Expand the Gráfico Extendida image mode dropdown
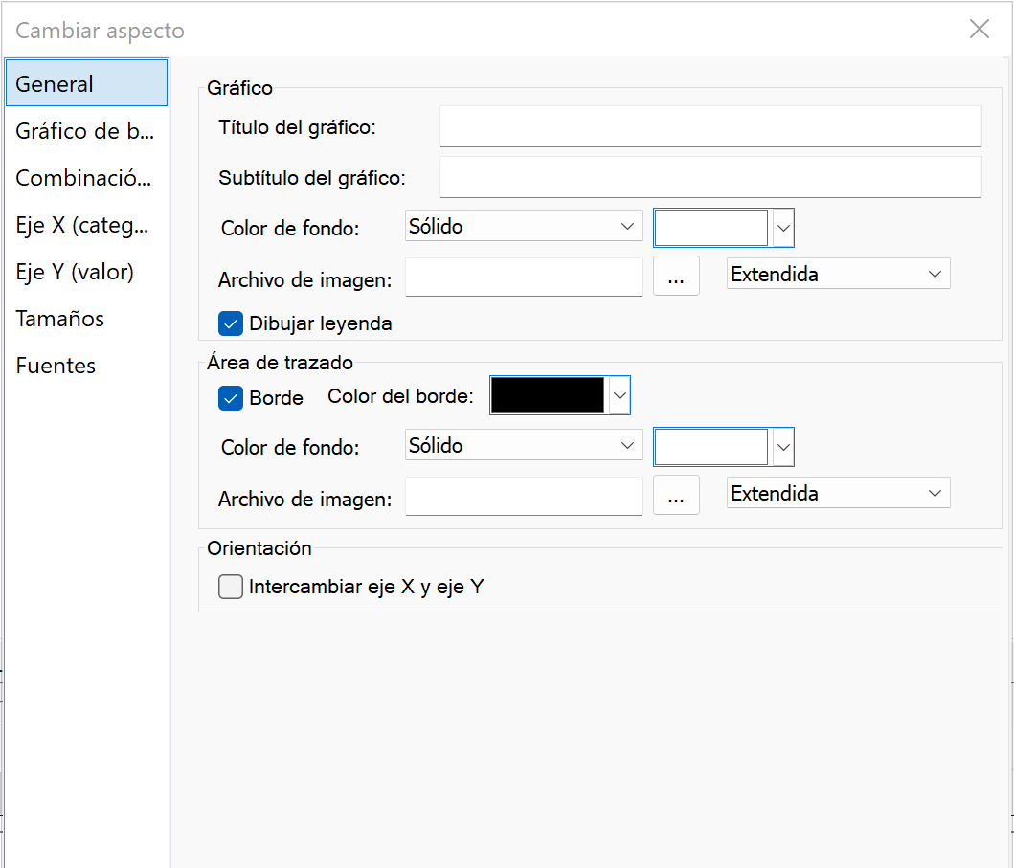1014x868 pixels. click(x=838, y=275)
